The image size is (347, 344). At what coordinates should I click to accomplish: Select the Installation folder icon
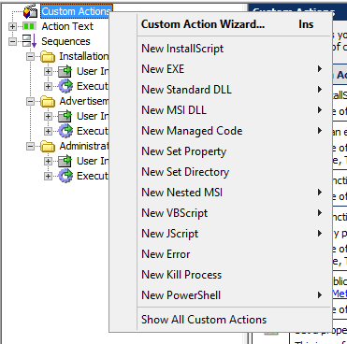point(48,56)
